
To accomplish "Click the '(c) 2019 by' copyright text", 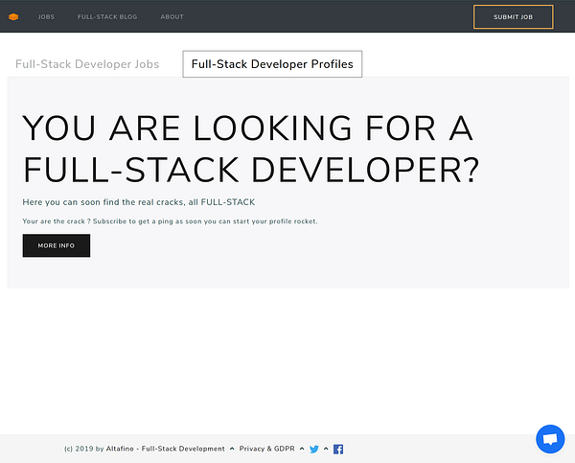I will [84, 449].
